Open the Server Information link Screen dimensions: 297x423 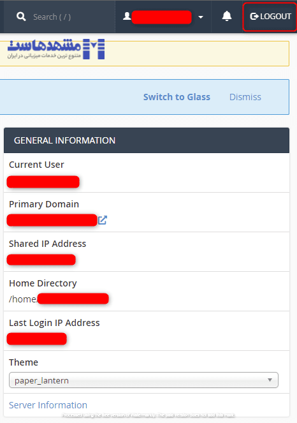[48, 405]
